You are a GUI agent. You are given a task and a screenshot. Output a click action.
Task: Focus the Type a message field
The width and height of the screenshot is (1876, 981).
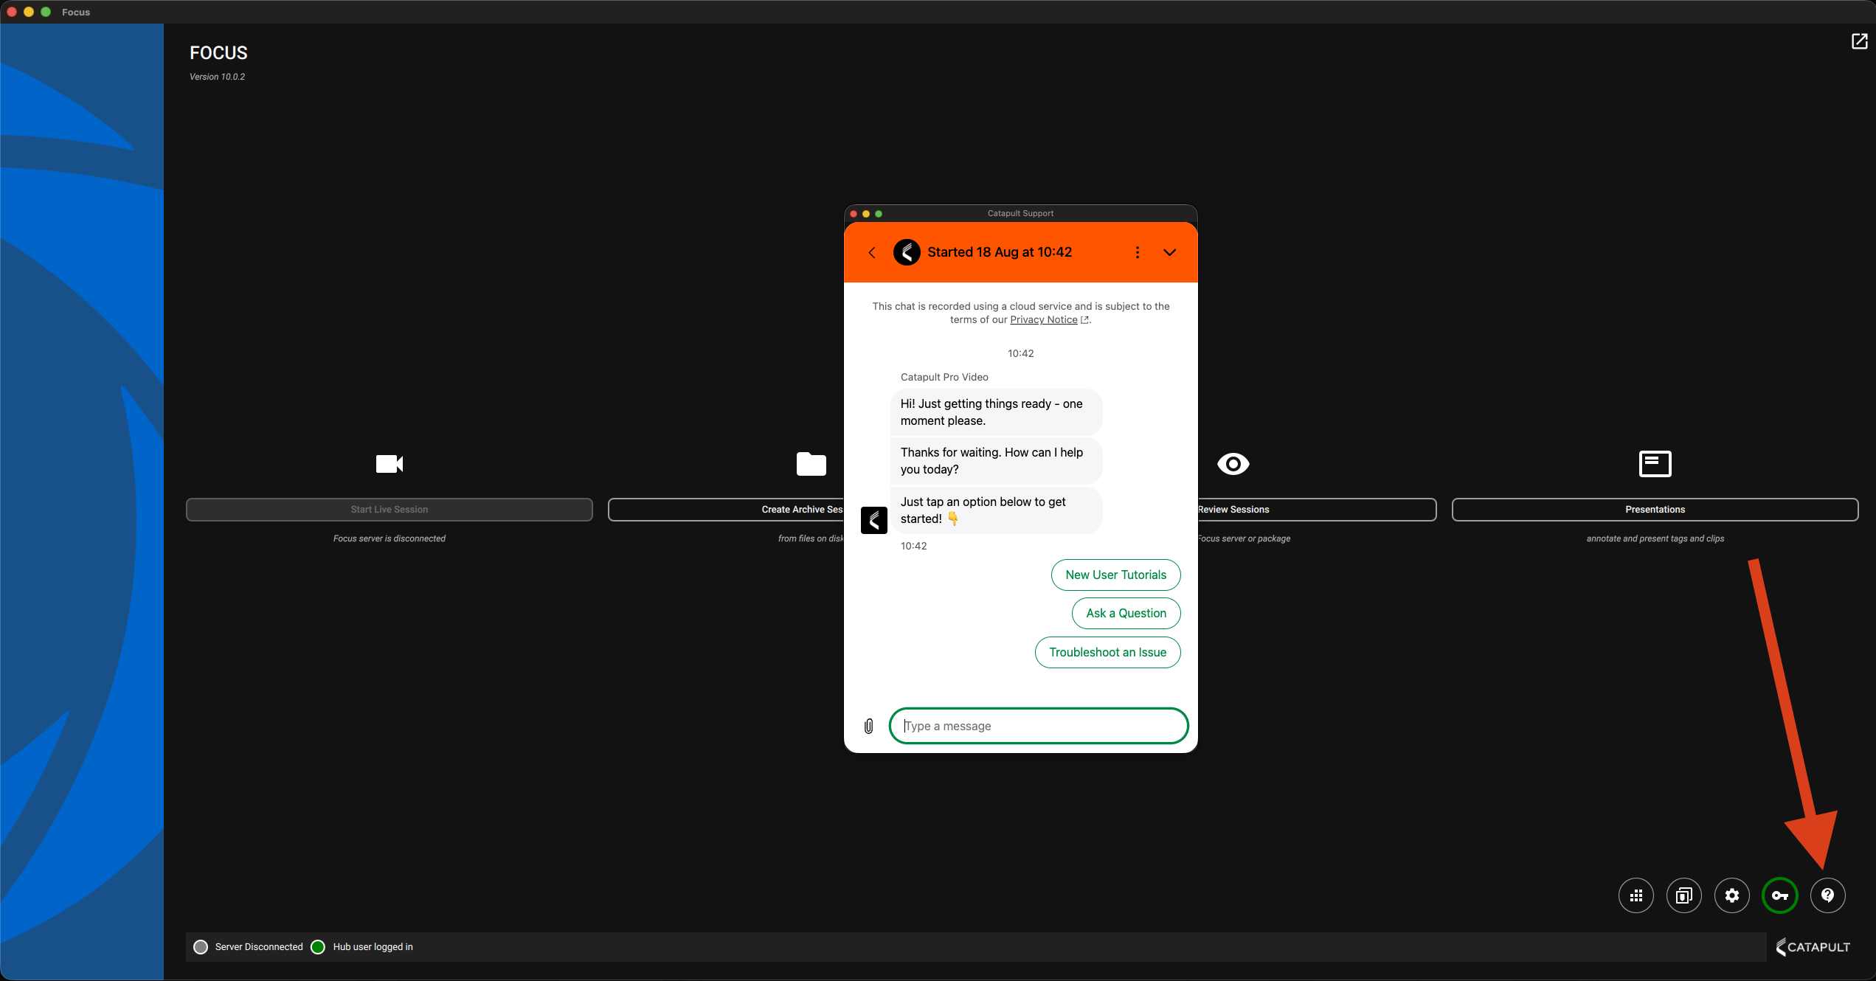(x=1039, y=727)
